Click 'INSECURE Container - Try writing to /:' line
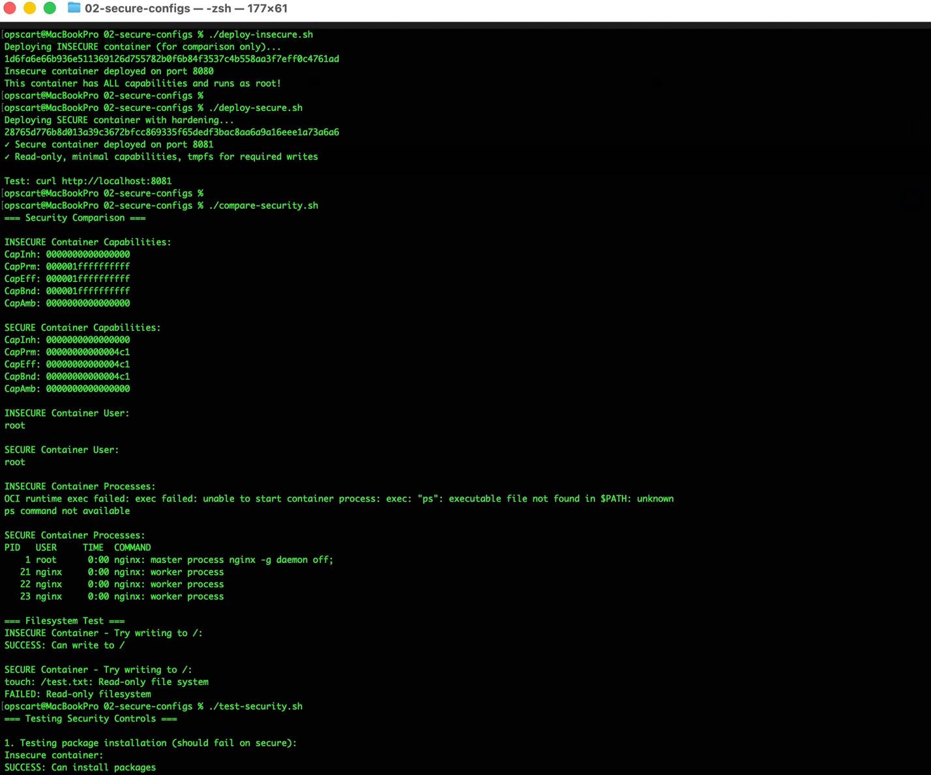Viewport: 931px width, 775px height. point(104,633)
